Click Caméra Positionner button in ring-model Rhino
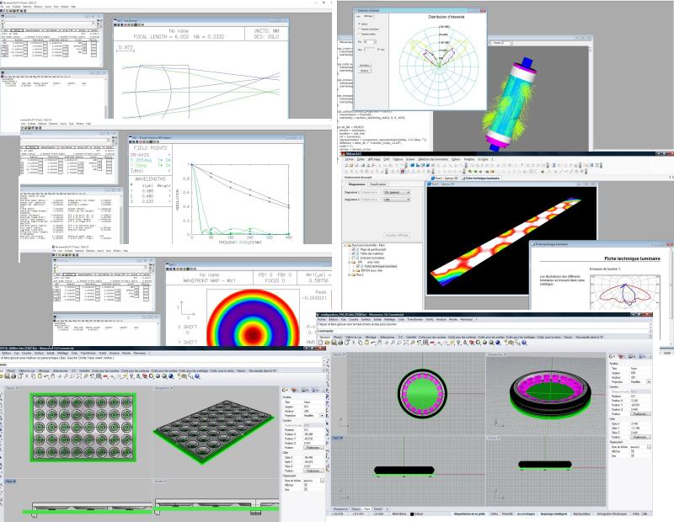Image resolution: width=674 pixels, height=522 pixels. [640, 413]
